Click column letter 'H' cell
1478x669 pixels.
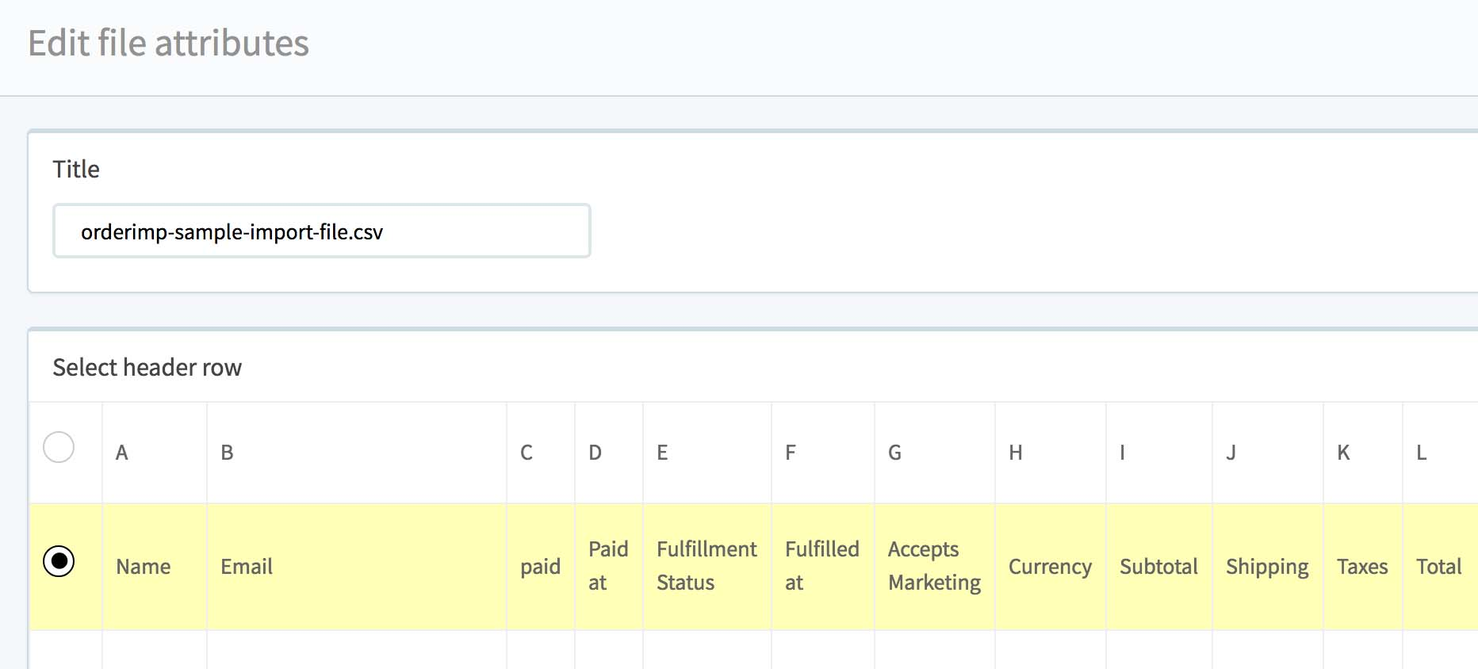(1051, 453)
